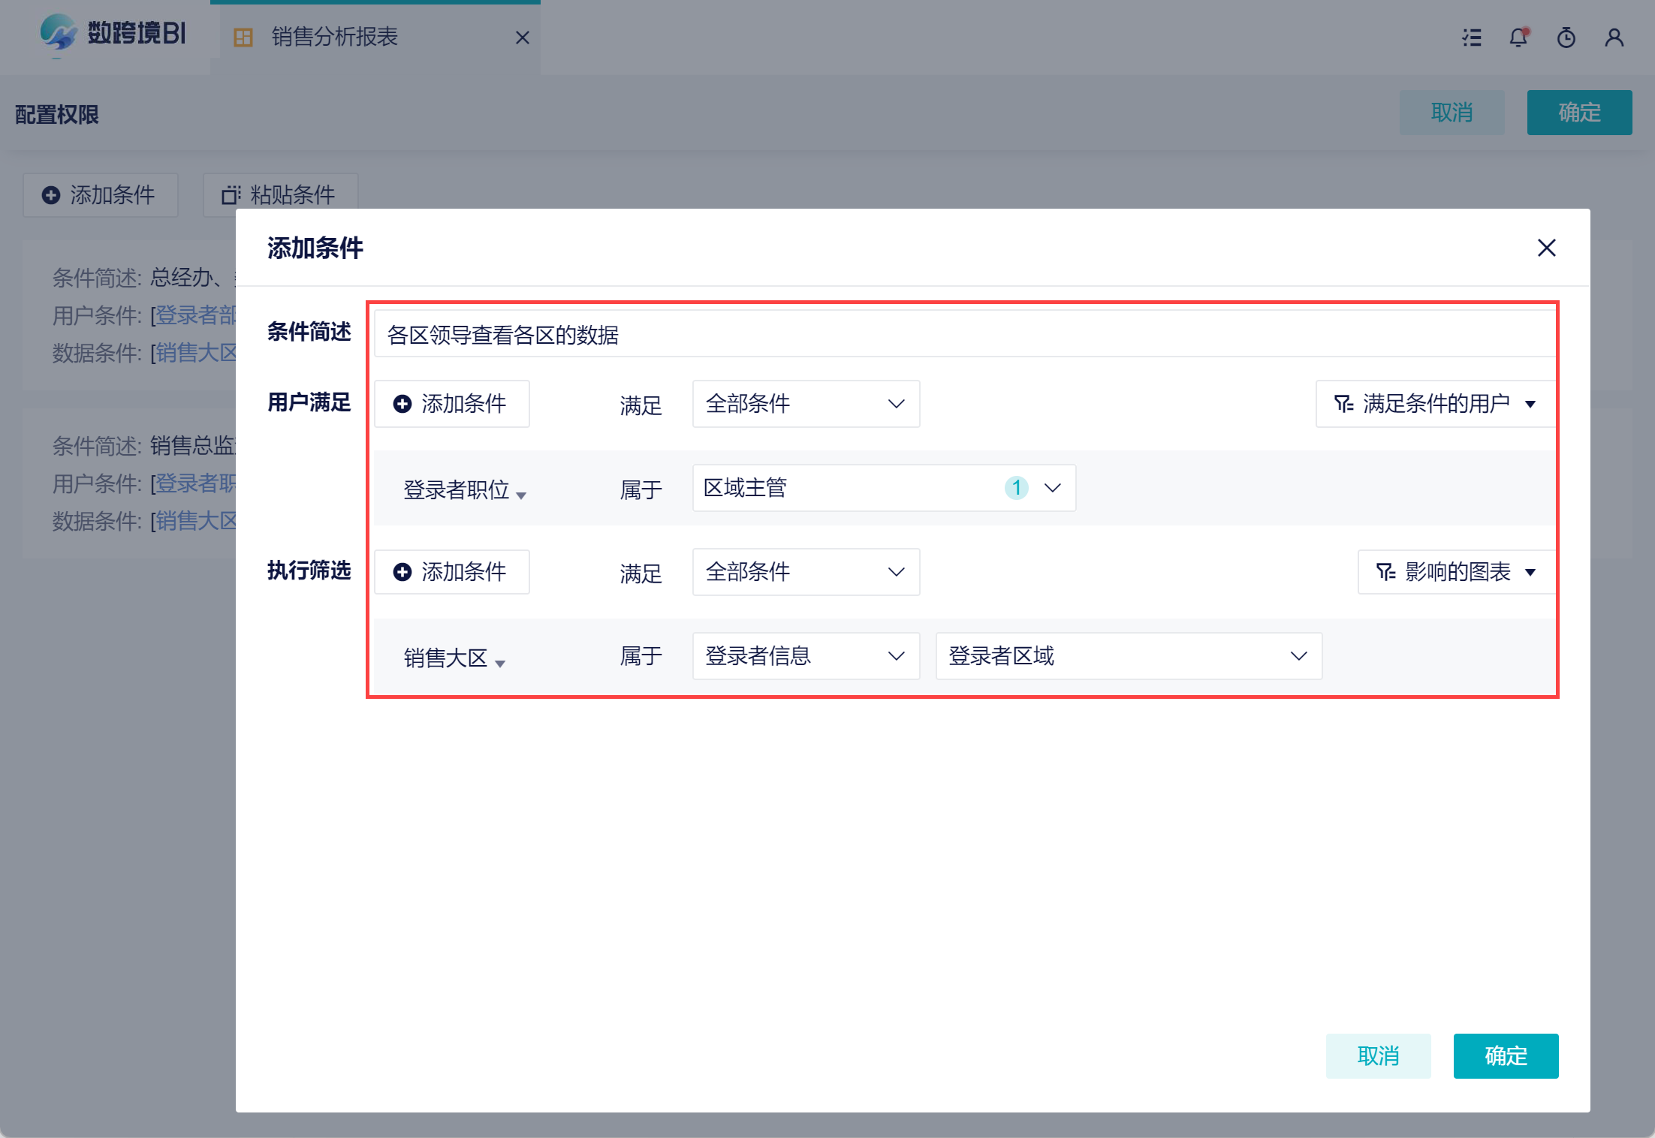Expand the 销售大区 field selector

pyautogui.click(x=454, y=658)
